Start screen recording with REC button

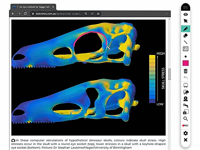(186, 125)
